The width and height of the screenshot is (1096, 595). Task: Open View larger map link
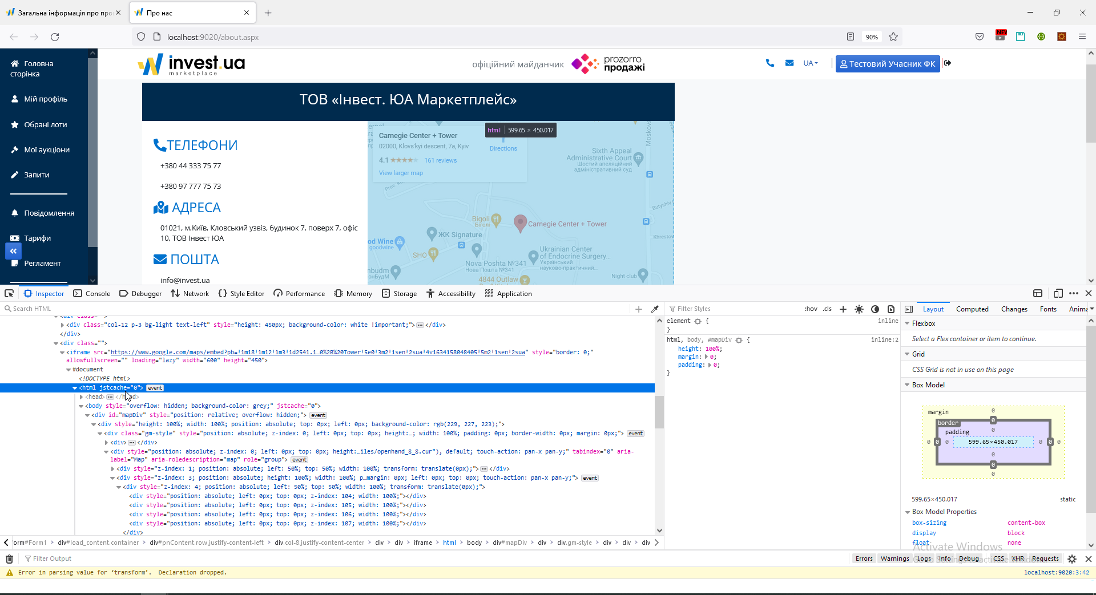click(401, 173)
